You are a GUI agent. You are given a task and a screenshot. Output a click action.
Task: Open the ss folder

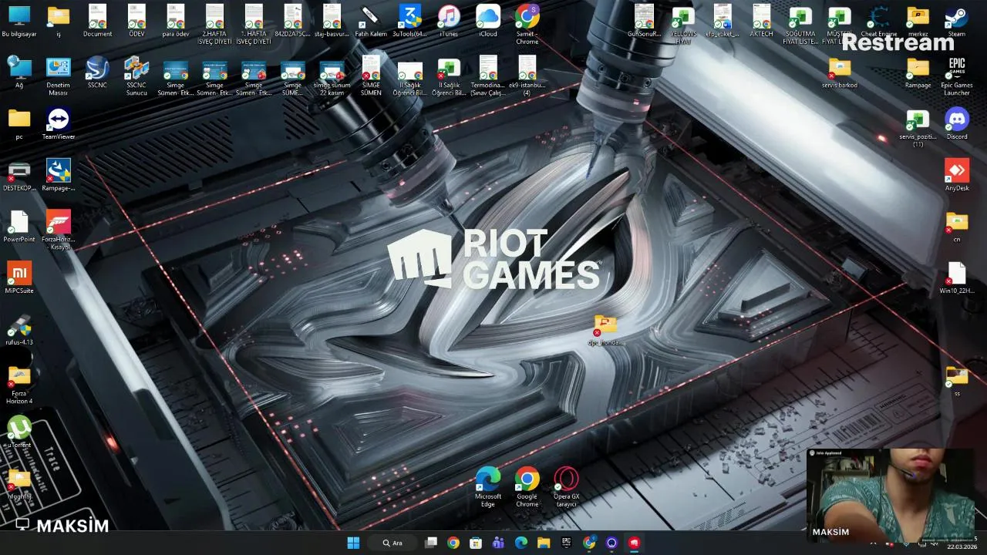[x=957, y=382]
